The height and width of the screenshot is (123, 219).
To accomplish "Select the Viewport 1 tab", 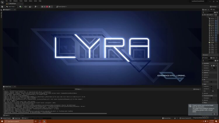I will [x=8, y=10].
